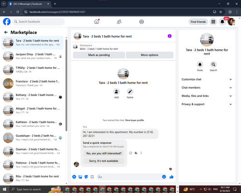Open the Bethany conversation
The image size is (241, 193).
pos(32,97)
